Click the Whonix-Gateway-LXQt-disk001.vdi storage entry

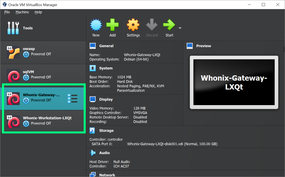[172, 144]
